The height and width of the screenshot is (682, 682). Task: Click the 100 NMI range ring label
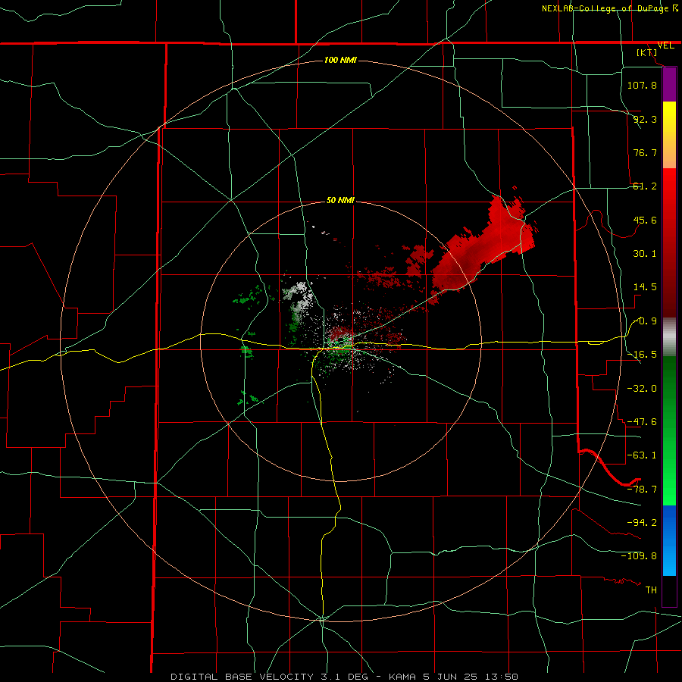pos(340,60)
